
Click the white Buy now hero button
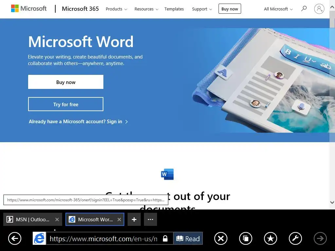[x=65, y=82]
